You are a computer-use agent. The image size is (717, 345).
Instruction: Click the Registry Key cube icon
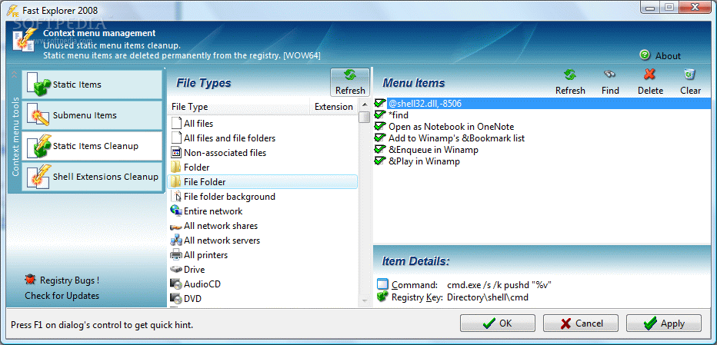382,297
